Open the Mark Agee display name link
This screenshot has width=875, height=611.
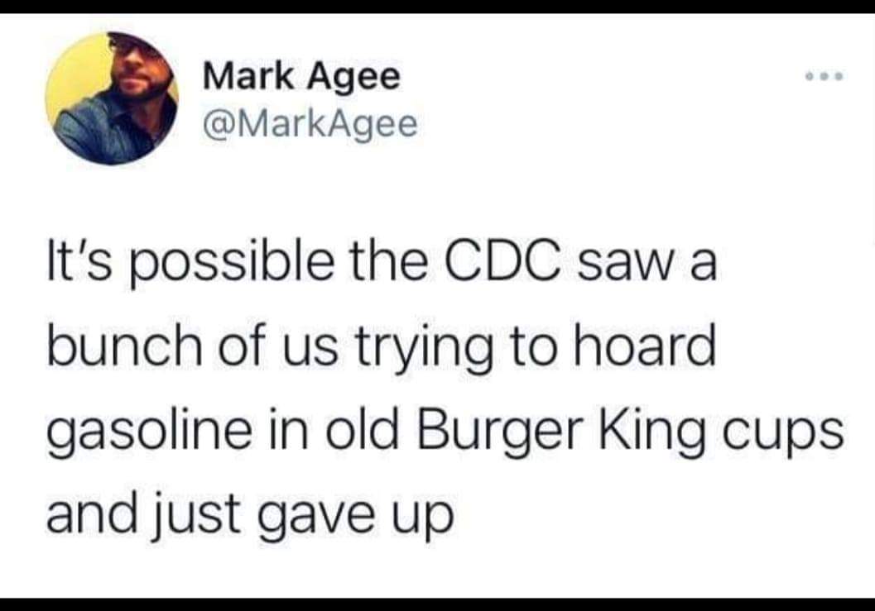point(301,76)
